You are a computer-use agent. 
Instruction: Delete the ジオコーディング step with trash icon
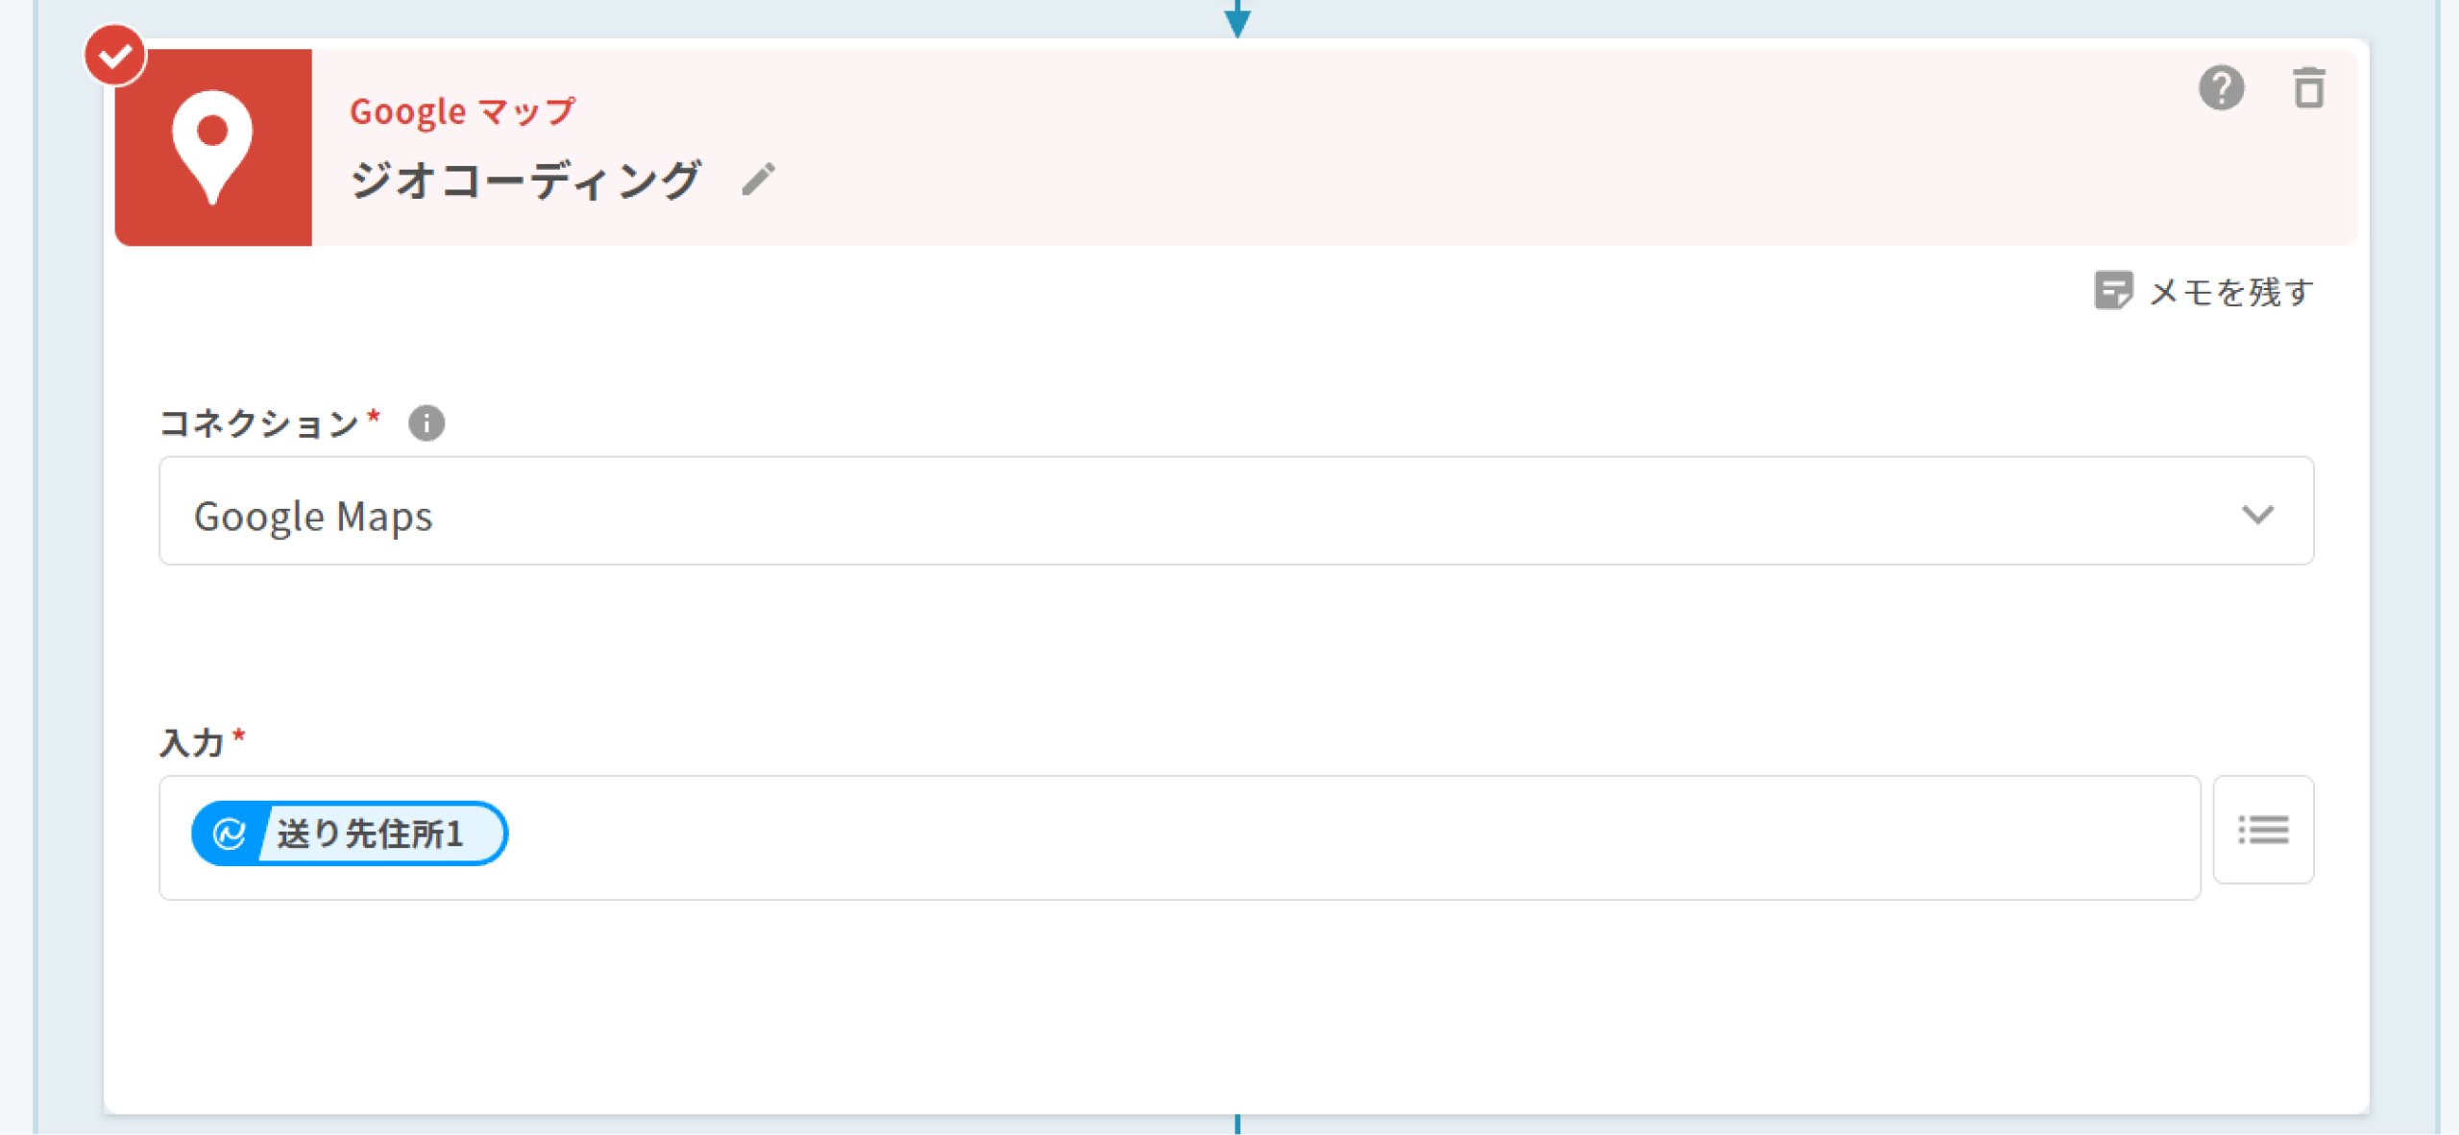2309,88
